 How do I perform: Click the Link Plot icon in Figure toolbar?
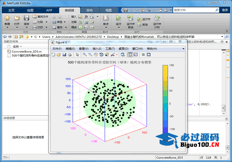click(x=123, y=55)
